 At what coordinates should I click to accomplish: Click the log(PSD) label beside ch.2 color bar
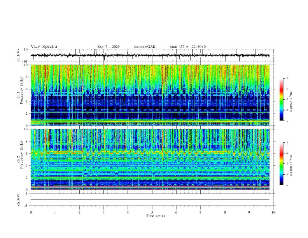(291, 165)
